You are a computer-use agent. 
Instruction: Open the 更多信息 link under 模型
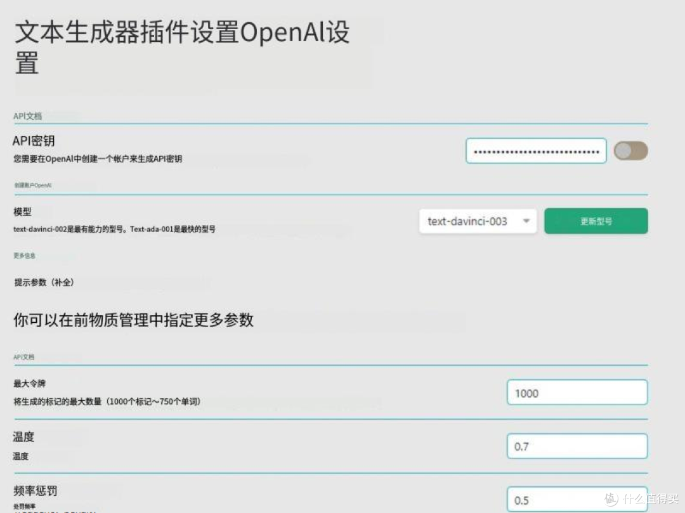(x=25, y=256)
